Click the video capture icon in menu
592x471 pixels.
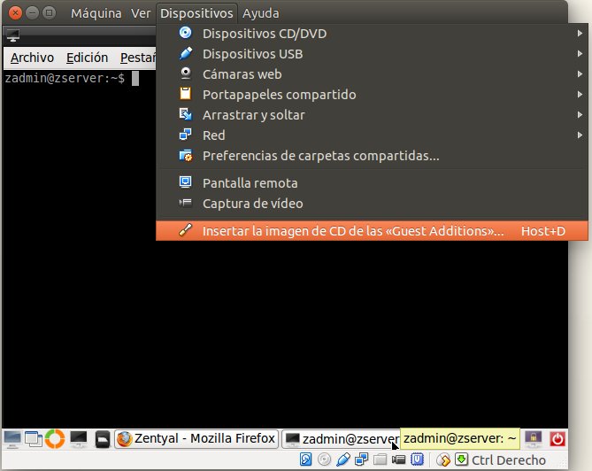click(185, 204)
